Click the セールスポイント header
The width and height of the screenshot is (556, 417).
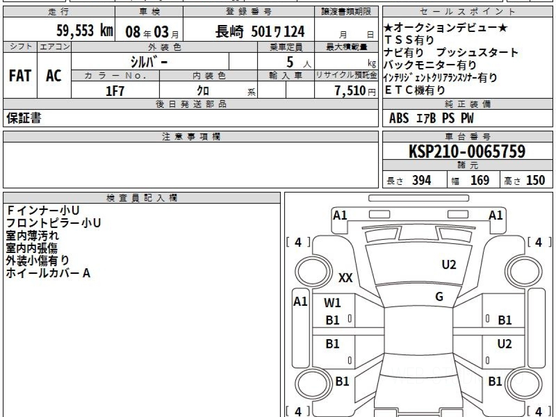point(468,12)
